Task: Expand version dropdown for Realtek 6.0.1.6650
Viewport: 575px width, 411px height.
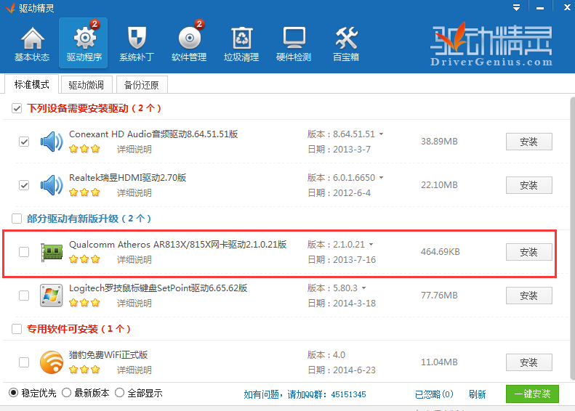Action: (x=382, y=178)
